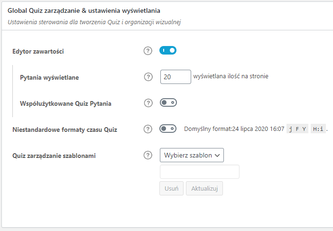Click the 'H:i' time format code
The width and height of the screenshot is (333, 231).
click(318, 129)
